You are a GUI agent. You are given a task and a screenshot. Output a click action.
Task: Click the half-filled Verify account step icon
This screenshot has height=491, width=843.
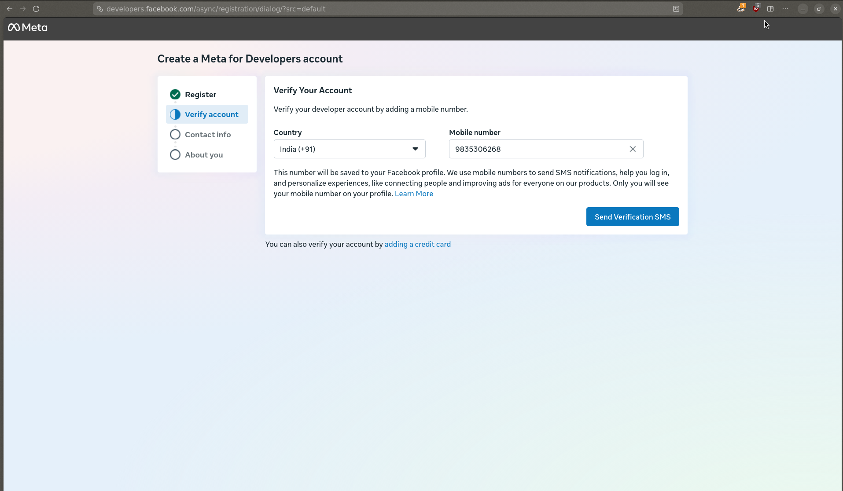pos(175,114)
